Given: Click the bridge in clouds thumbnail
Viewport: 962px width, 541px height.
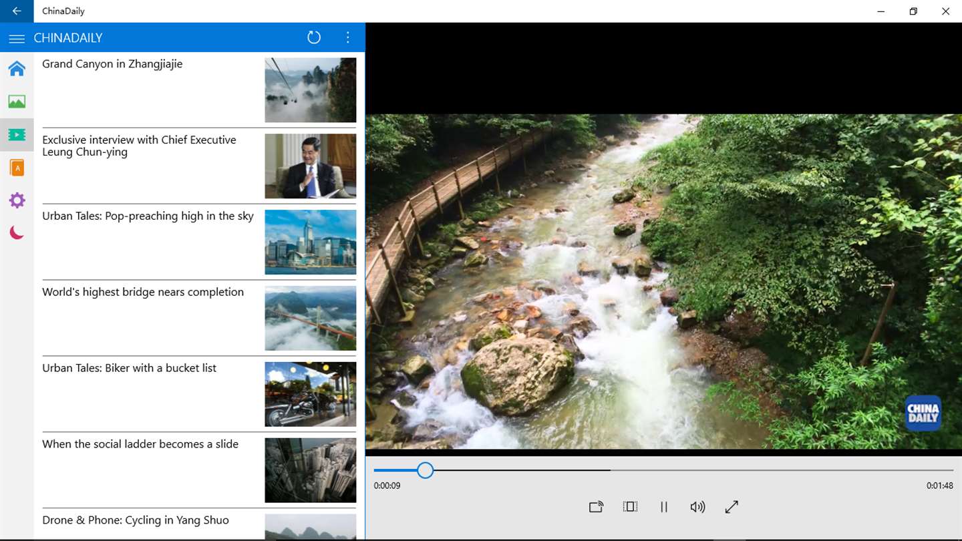Looking at the screenshot, I should pos(311,319).
